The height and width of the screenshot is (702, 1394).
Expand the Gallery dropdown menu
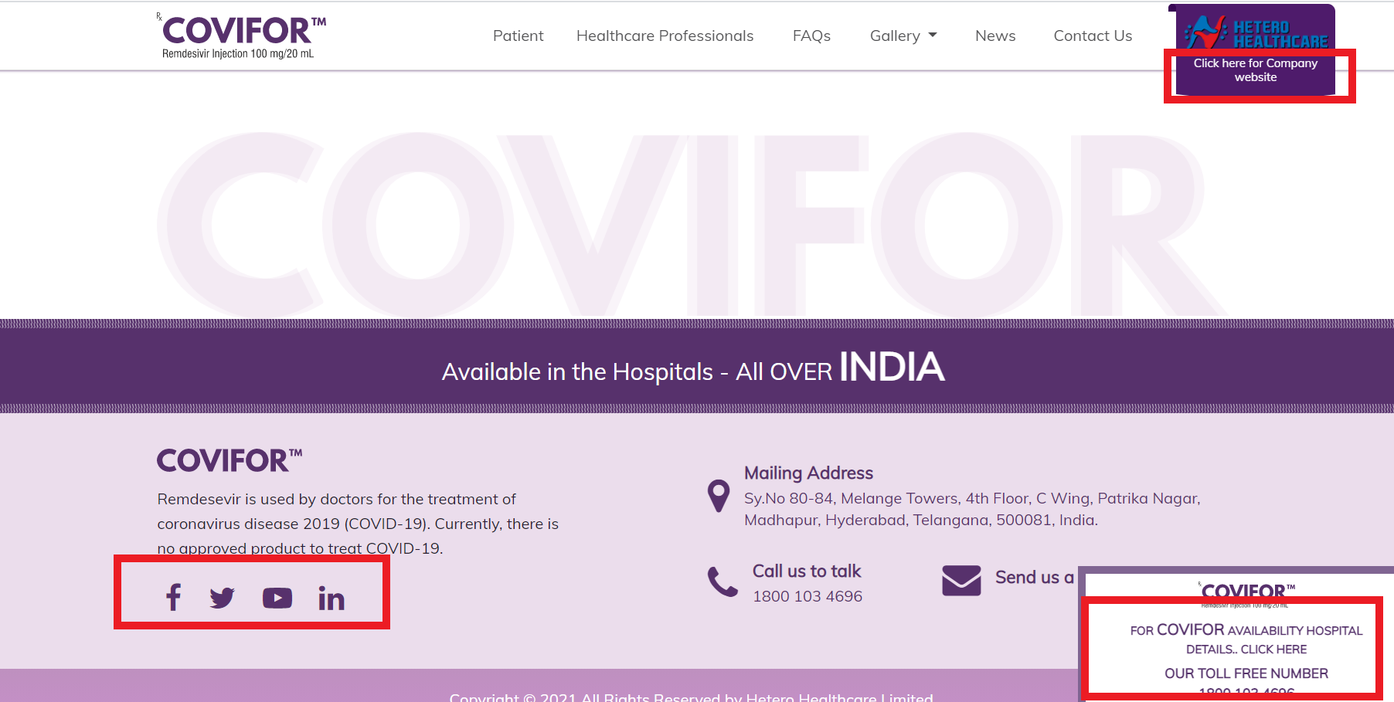[903, 36]
